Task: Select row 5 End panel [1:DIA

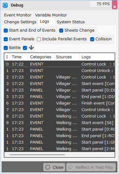Action: 59,97
